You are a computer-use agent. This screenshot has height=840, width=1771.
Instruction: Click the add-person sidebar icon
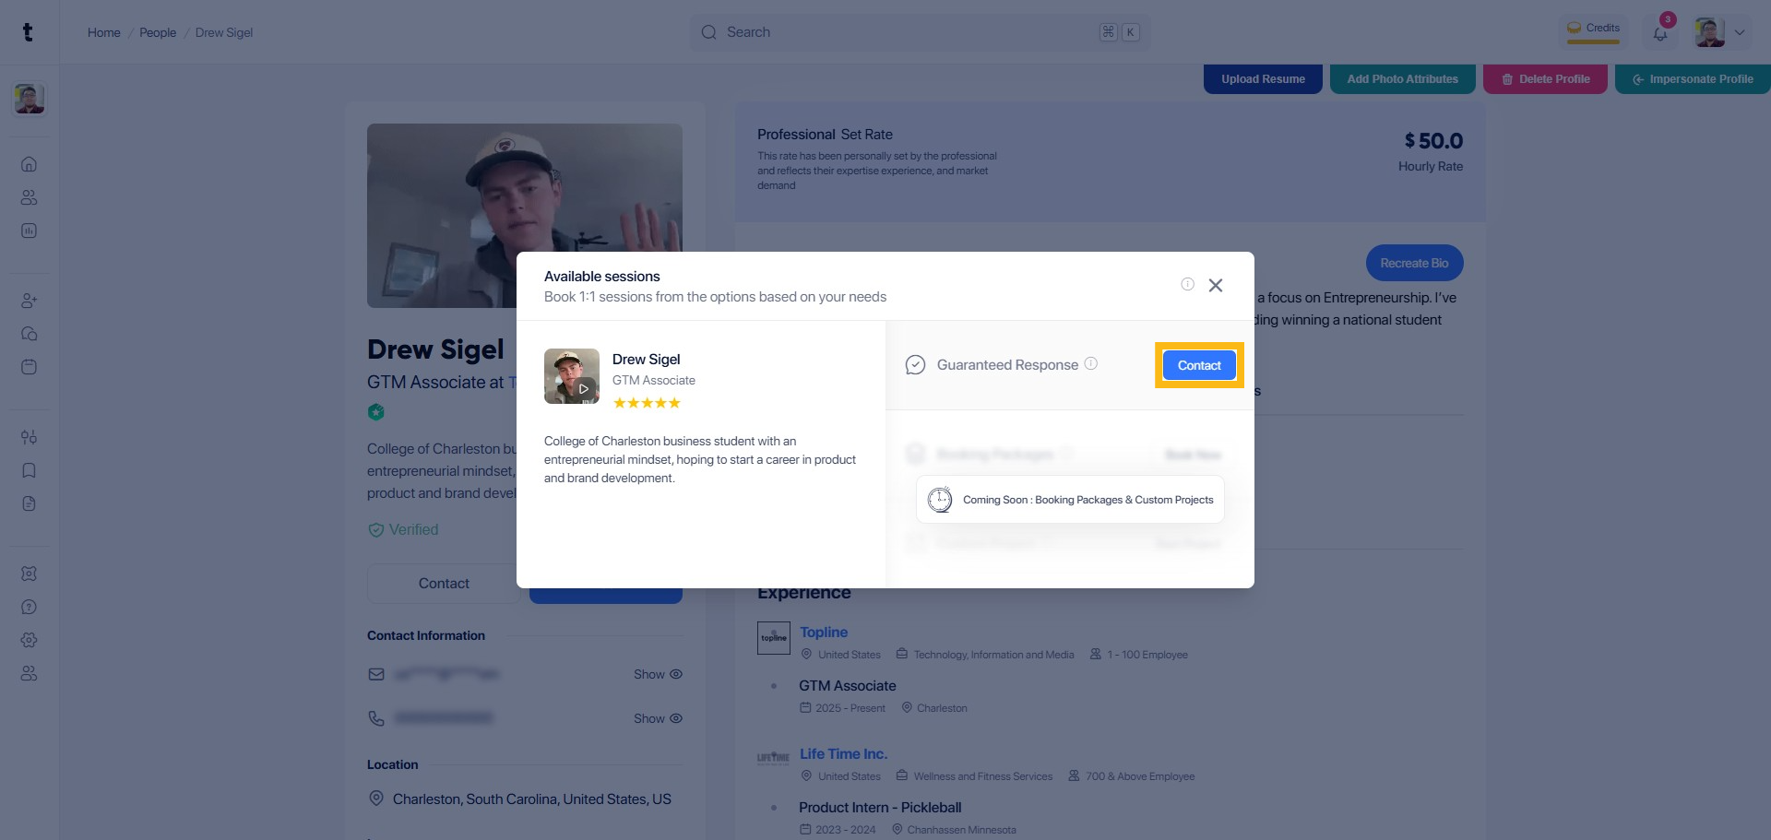(x=29, y=301)
